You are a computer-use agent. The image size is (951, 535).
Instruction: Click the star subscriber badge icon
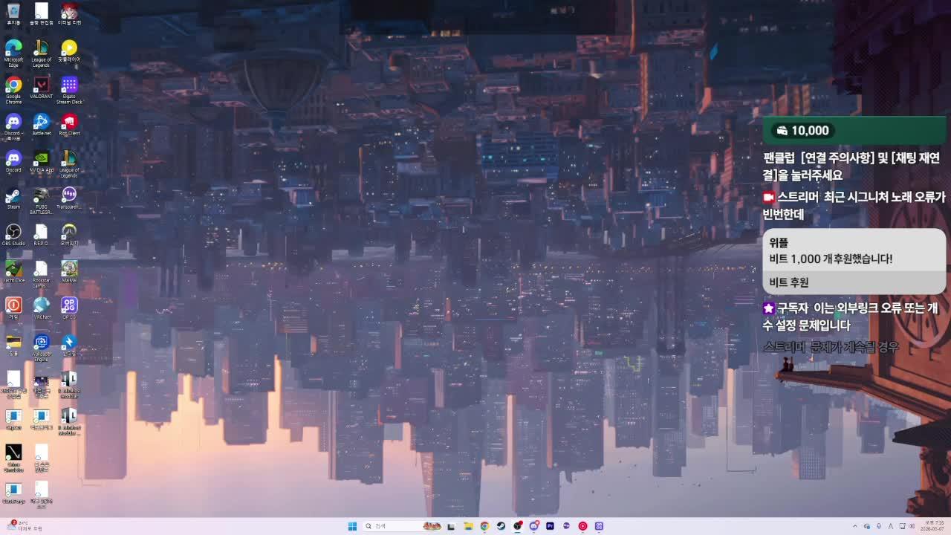tap(769, 308)
